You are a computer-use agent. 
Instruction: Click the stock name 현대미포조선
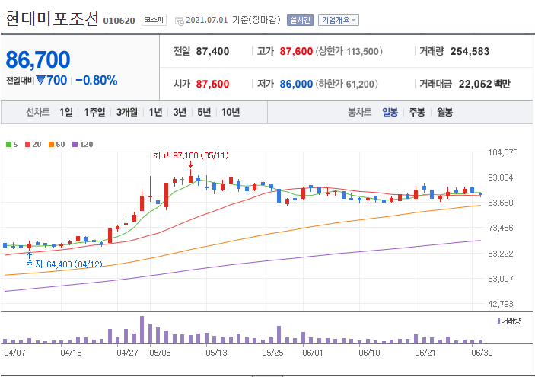pyautogui.click(x=53, y=19)
